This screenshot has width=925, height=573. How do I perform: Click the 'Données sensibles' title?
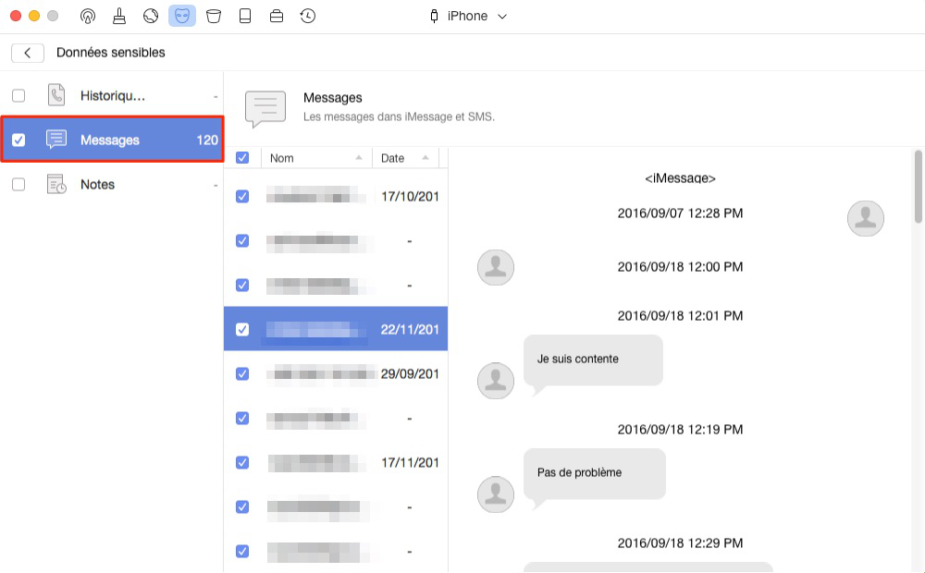pos(111,53)
